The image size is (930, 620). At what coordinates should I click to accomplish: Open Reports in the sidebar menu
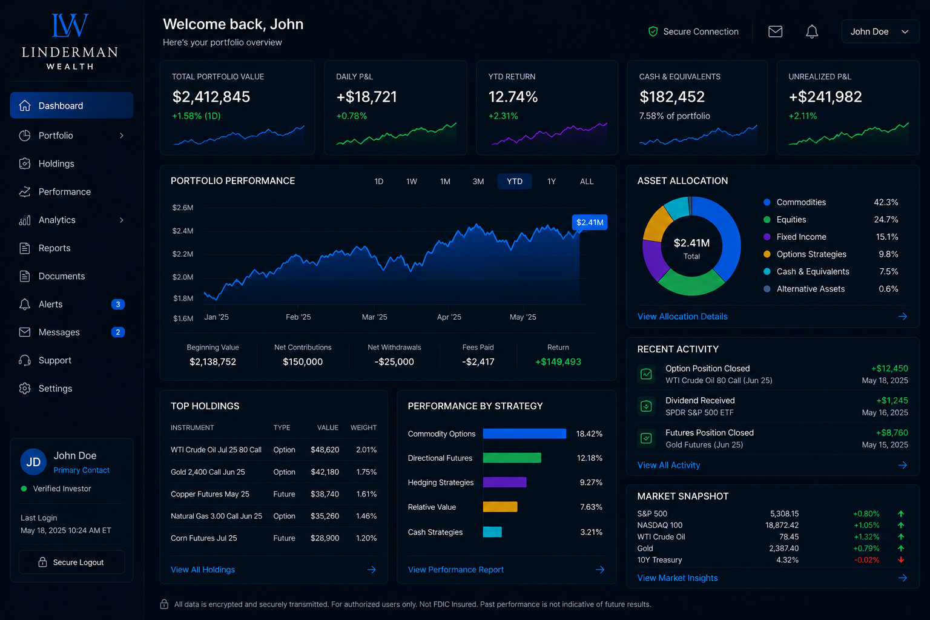pyautogui.click(x=71, y=248)
